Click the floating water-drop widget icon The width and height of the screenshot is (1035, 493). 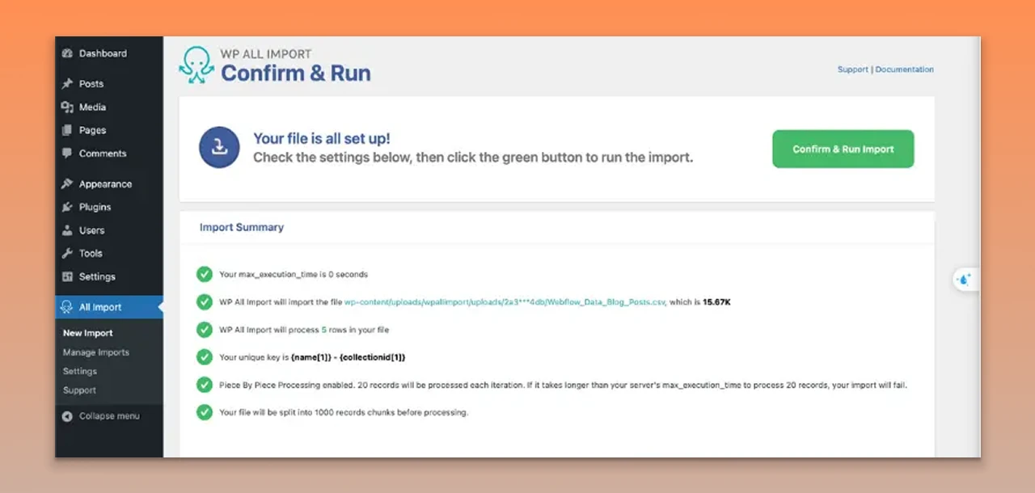click(964, 280)
